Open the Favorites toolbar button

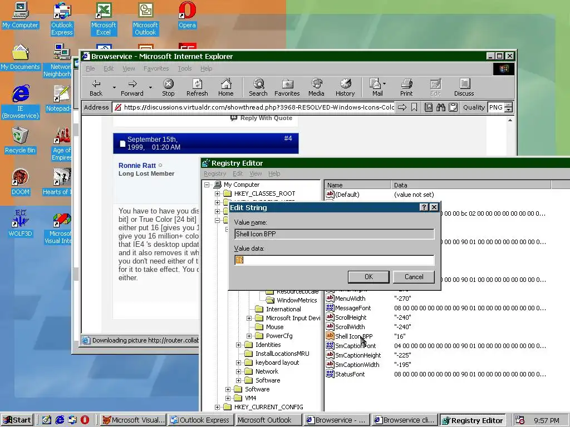287,88
